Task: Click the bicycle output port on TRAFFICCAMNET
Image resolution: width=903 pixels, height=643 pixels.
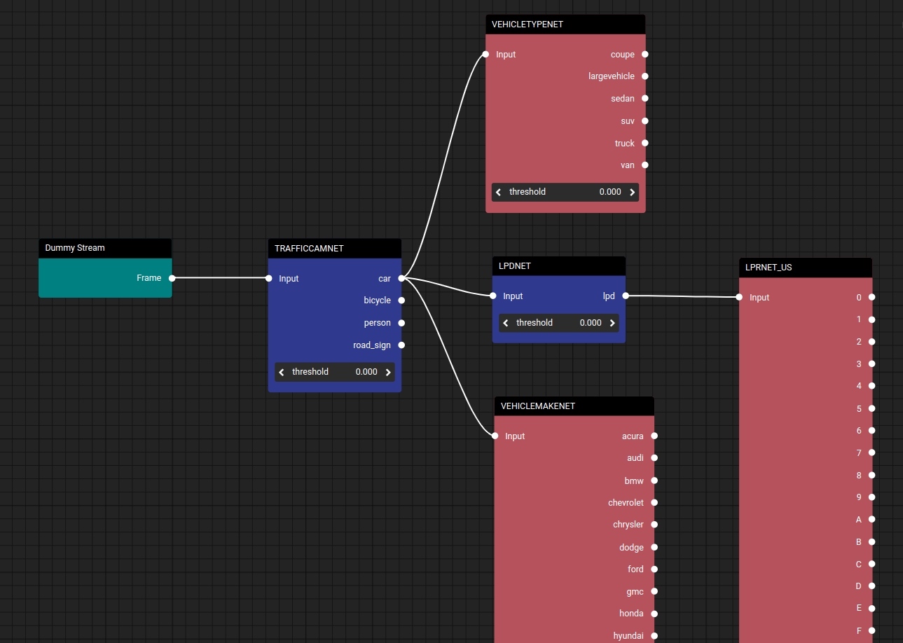Action: point(401,300)
